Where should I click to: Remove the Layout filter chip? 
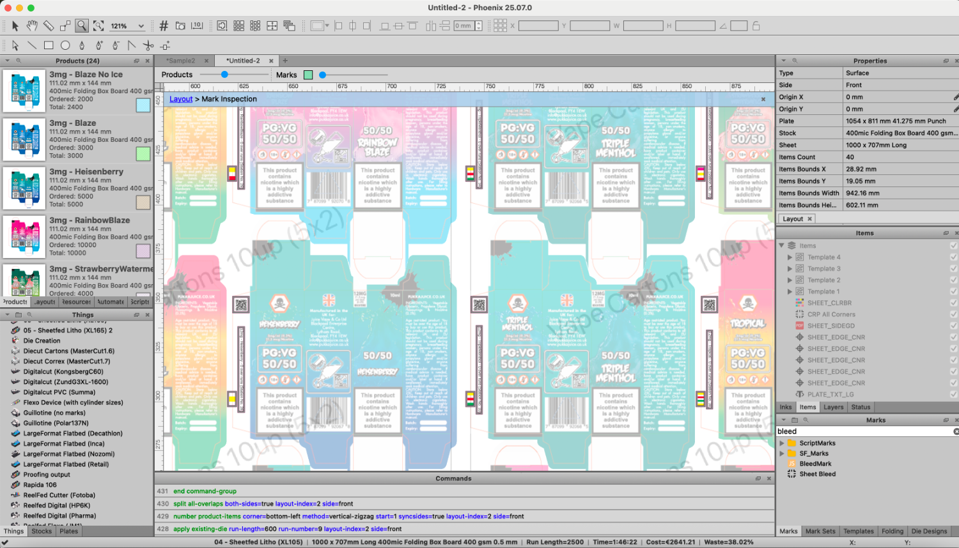click(x=809, y=219)
